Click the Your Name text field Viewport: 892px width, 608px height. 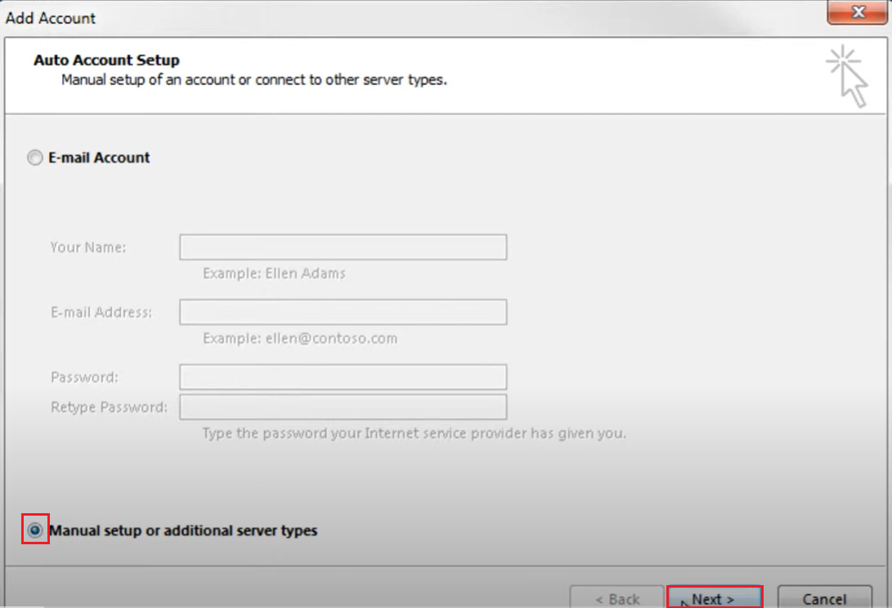point(343,248)
